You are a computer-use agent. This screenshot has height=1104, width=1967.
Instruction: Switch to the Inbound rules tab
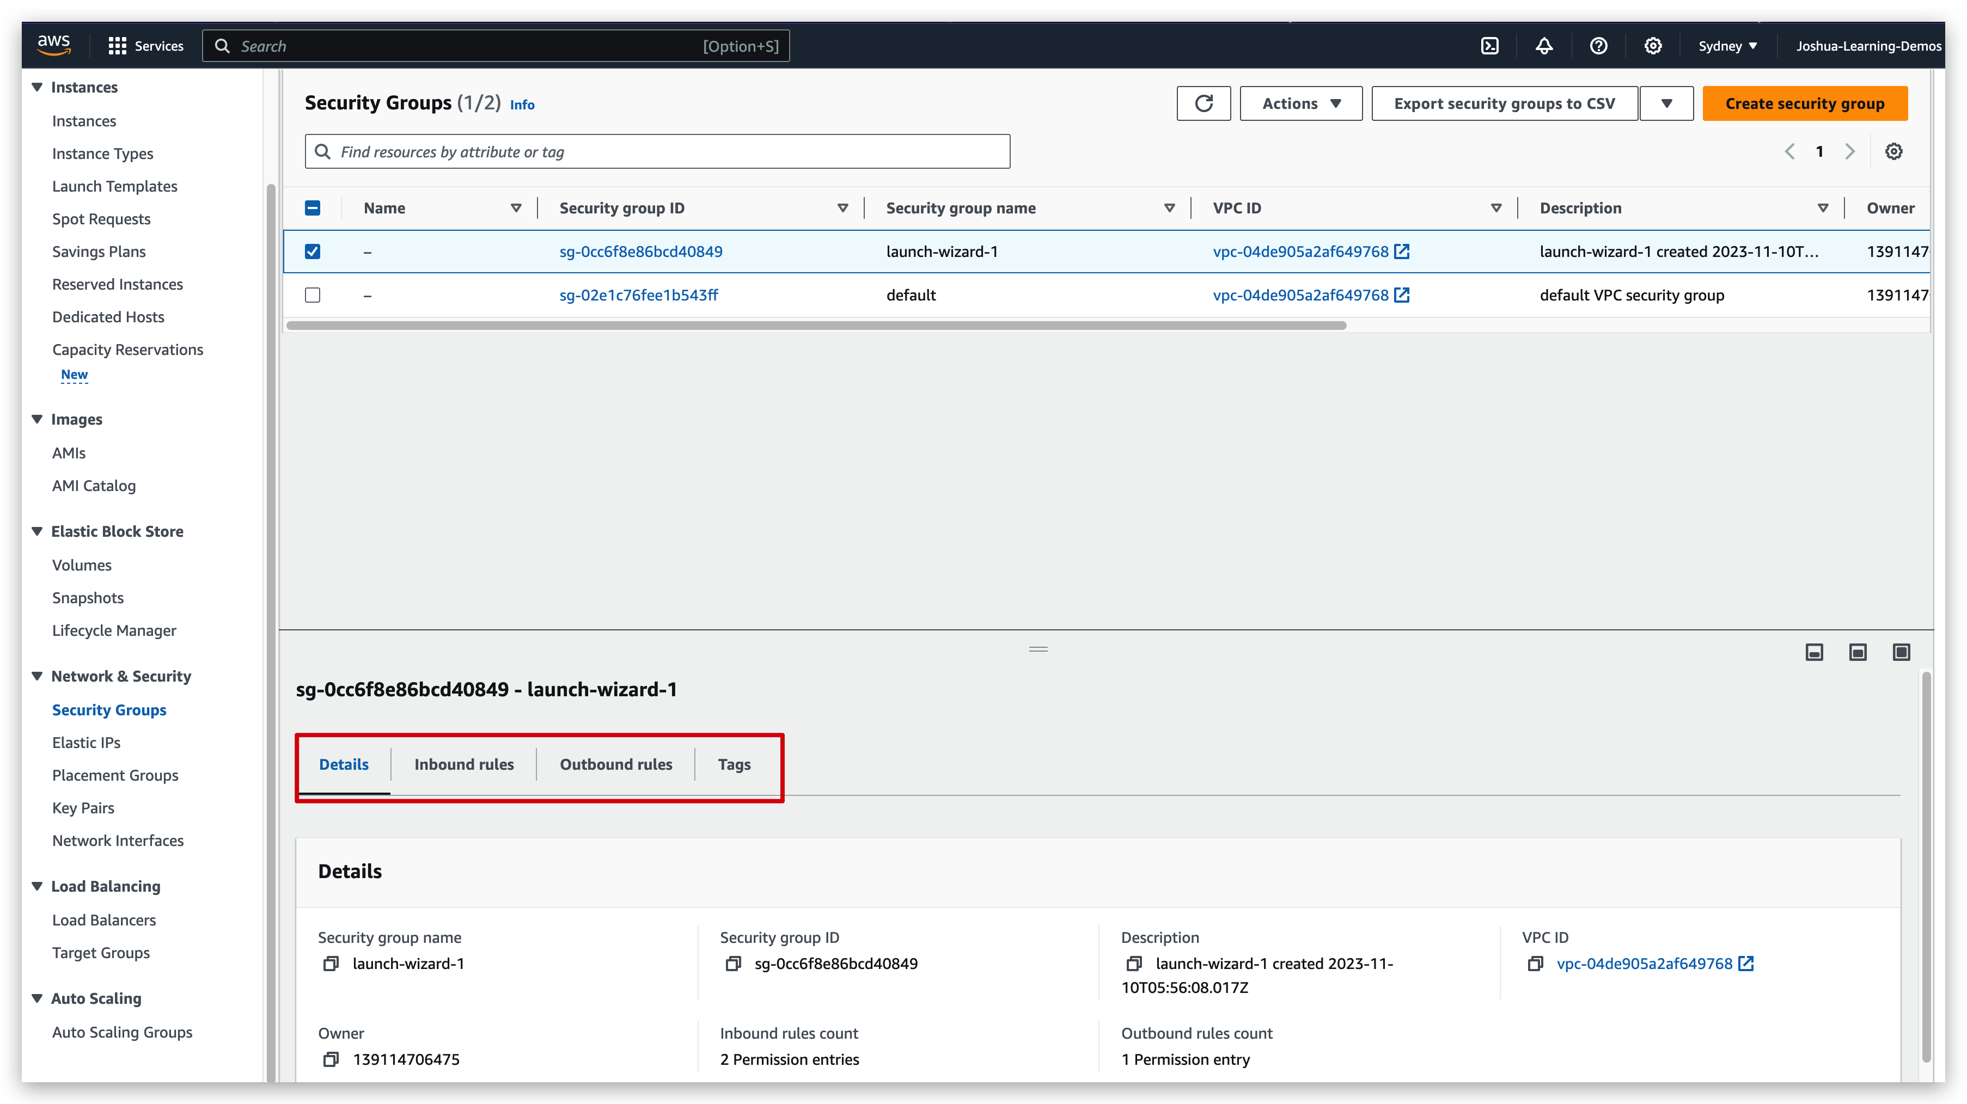(463, 763)
